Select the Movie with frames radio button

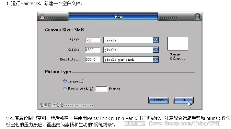tap(65, 88)
